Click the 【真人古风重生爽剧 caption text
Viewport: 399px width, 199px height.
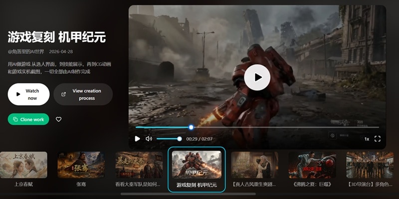(x=254, y=184)
